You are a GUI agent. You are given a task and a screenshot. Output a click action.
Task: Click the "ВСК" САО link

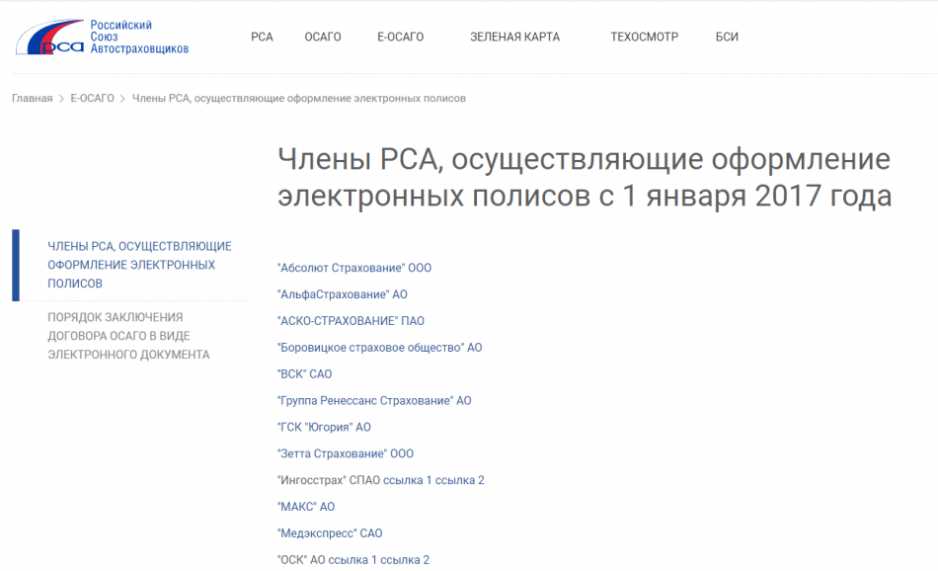(304, 374)
